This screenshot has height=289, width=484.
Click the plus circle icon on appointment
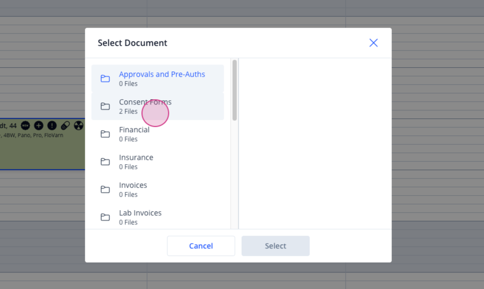[x=38, y=125]
